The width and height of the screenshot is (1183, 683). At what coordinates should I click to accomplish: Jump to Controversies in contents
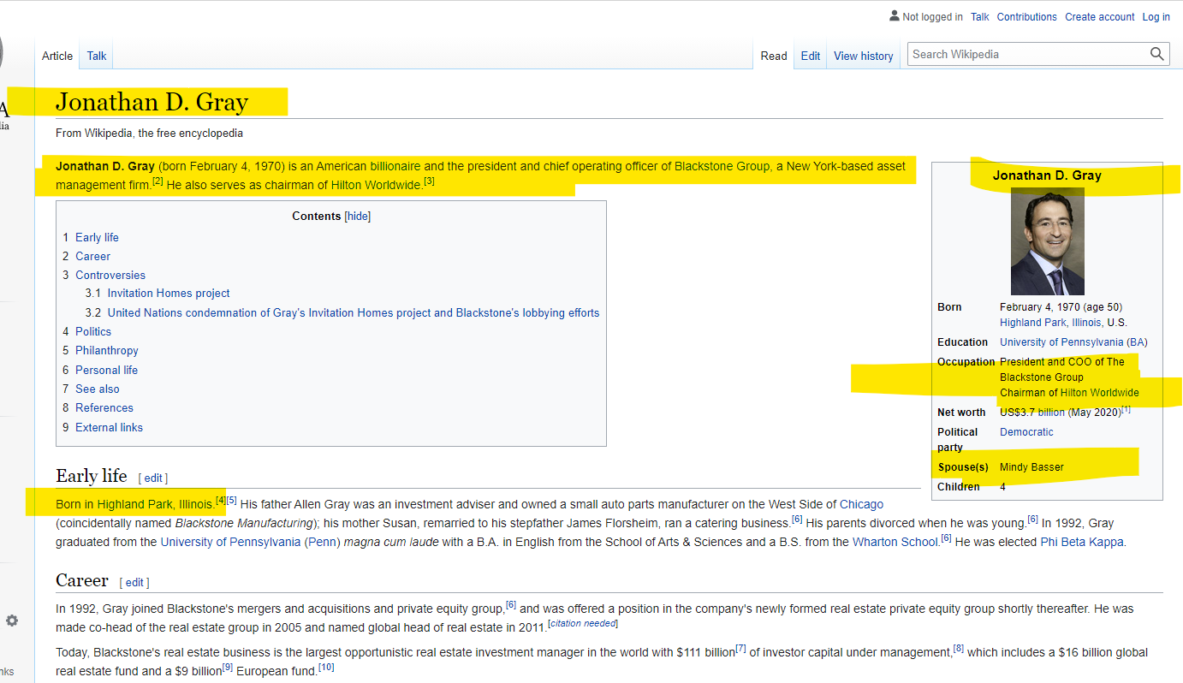[x=110, y=275]
